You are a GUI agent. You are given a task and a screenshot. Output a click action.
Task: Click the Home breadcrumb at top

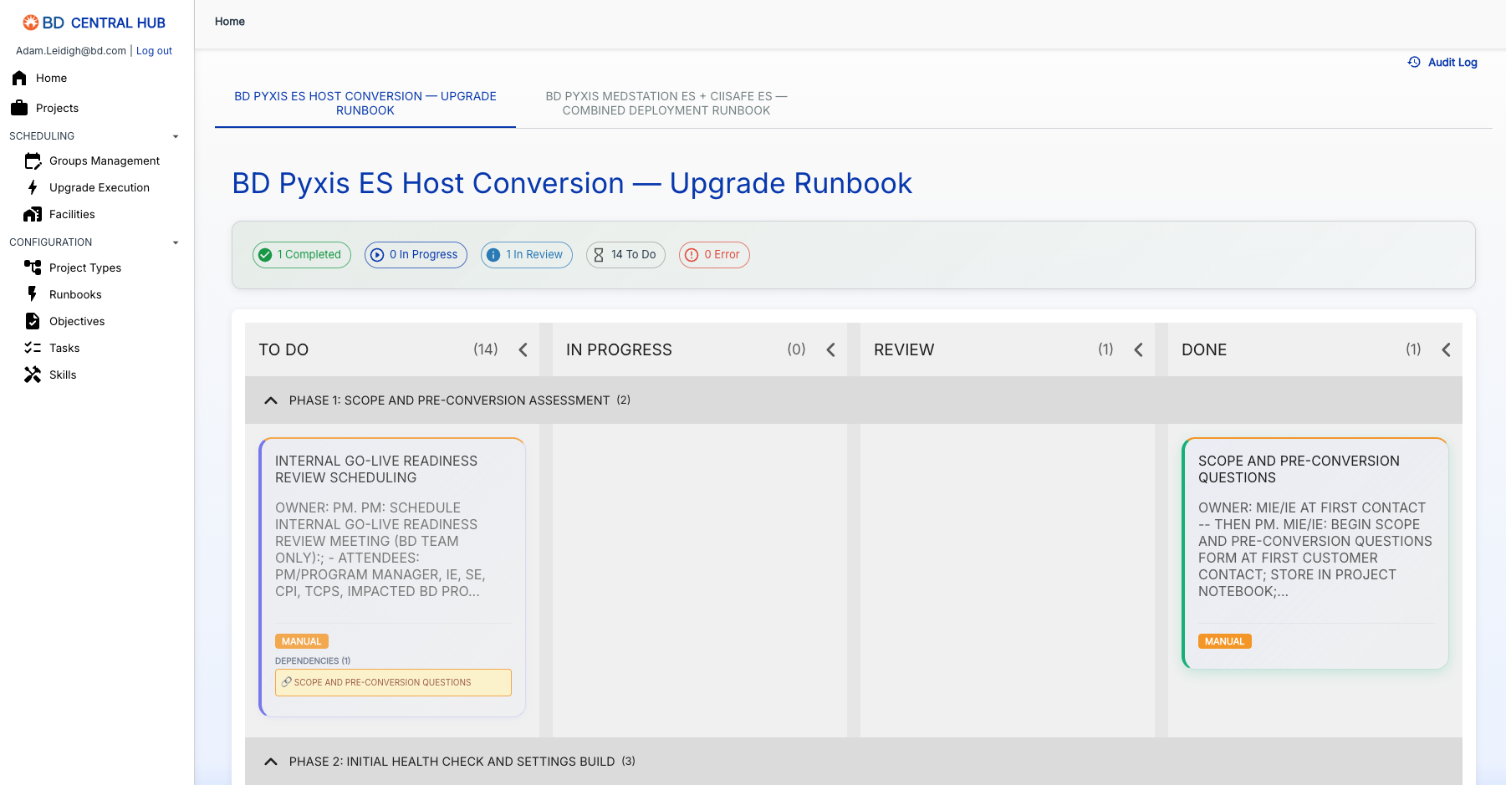[230, 22]
